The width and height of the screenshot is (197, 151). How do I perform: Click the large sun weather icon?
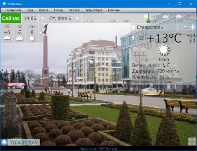[164, 50]
